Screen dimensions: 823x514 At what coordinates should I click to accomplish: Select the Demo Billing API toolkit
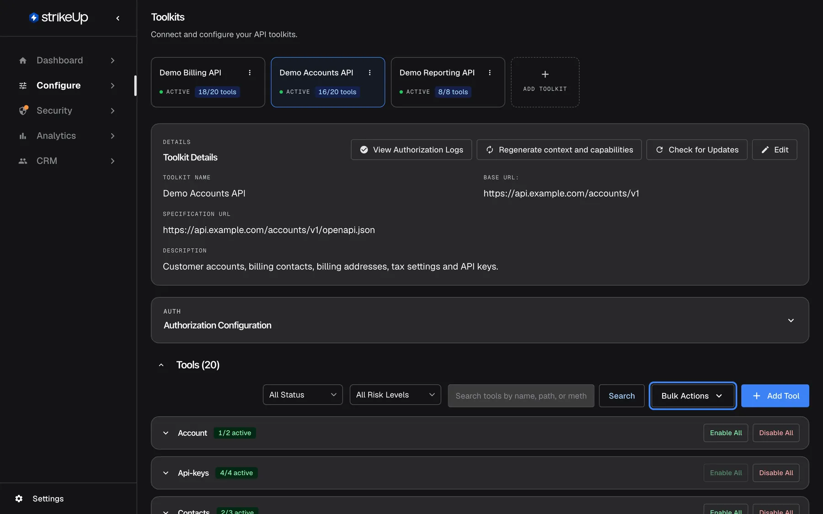coord(208,82)
